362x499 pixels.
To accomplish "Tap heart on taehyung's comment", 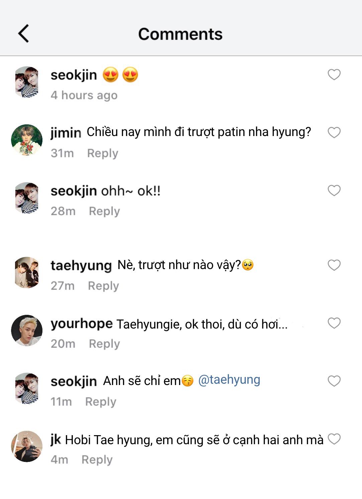I will coord(334,265).
